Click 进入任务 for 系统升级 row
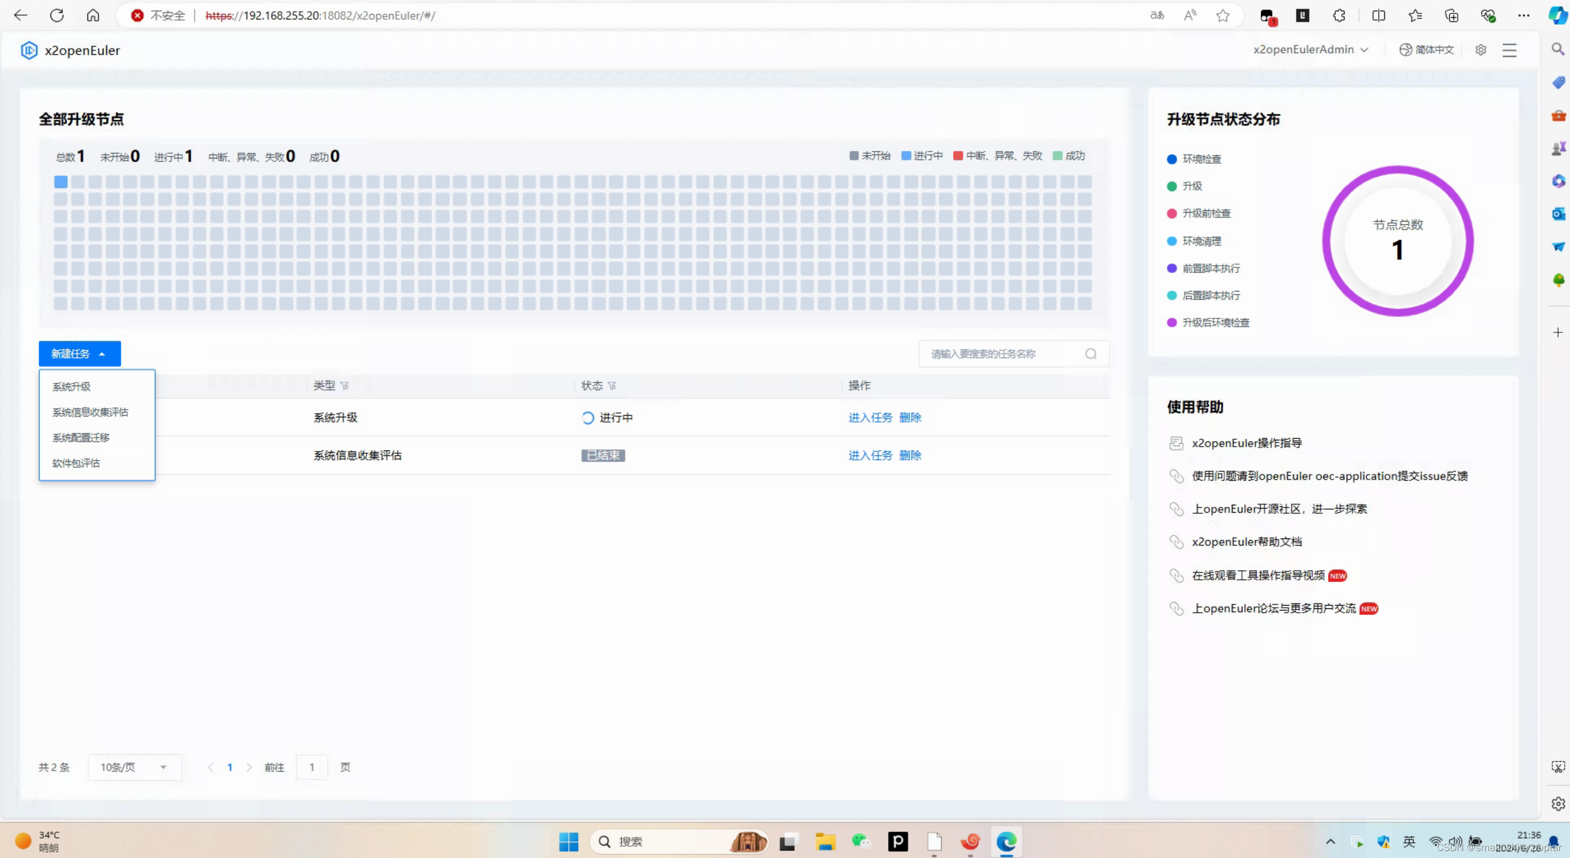This screenshot has height=858, width=1570. [870, 417]
